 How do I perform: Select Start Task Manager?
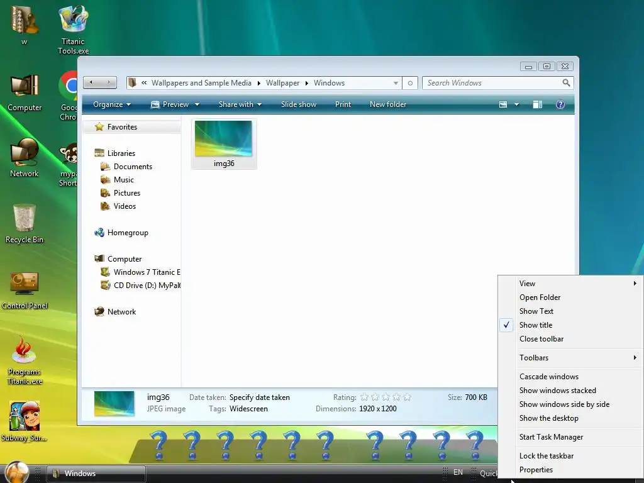coord(571,437)
